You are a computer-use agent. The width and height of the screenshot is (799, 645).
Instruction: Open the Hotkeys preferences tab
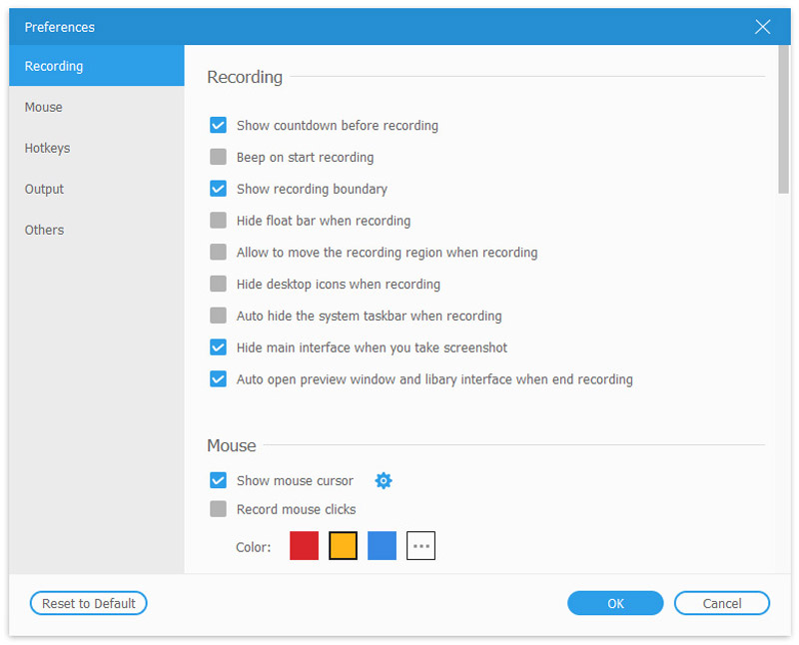[x=48, y=148]
